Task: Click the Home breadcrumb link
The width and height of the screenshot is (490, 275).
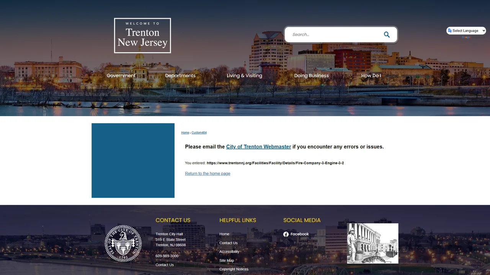Action: tap(185, 133)
